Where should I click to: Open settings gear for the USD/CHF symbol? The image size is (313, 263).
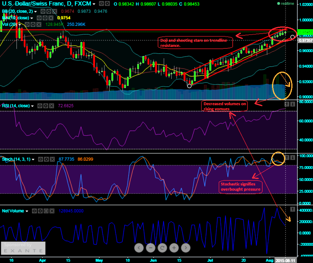pyautogui.click(x=107, y=4)
